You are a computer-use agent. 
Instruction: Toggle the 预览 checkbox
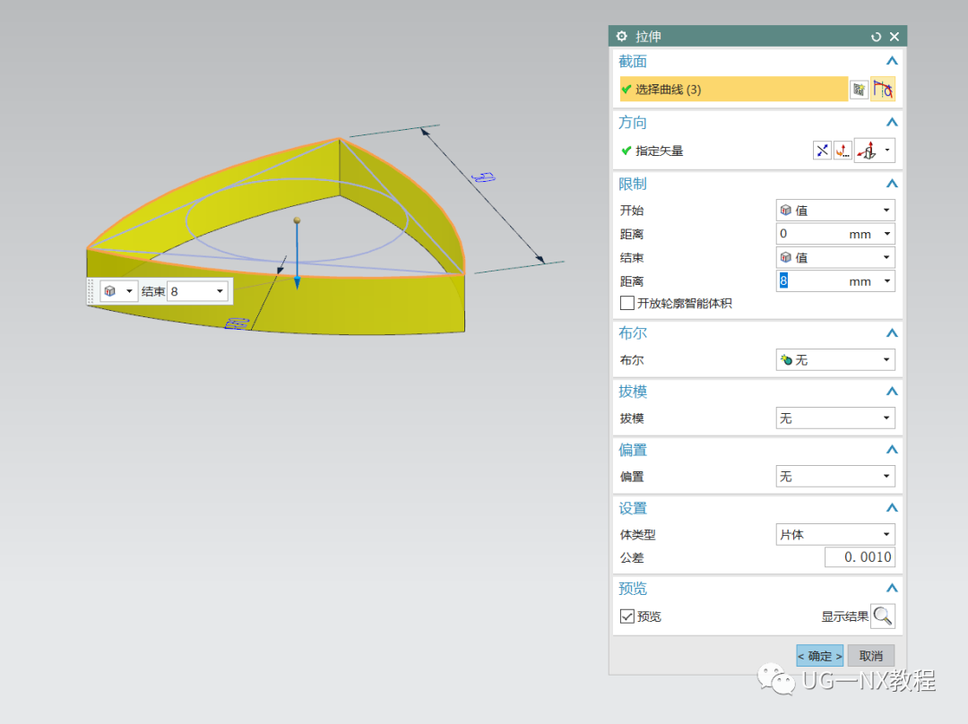click(627, 616)
